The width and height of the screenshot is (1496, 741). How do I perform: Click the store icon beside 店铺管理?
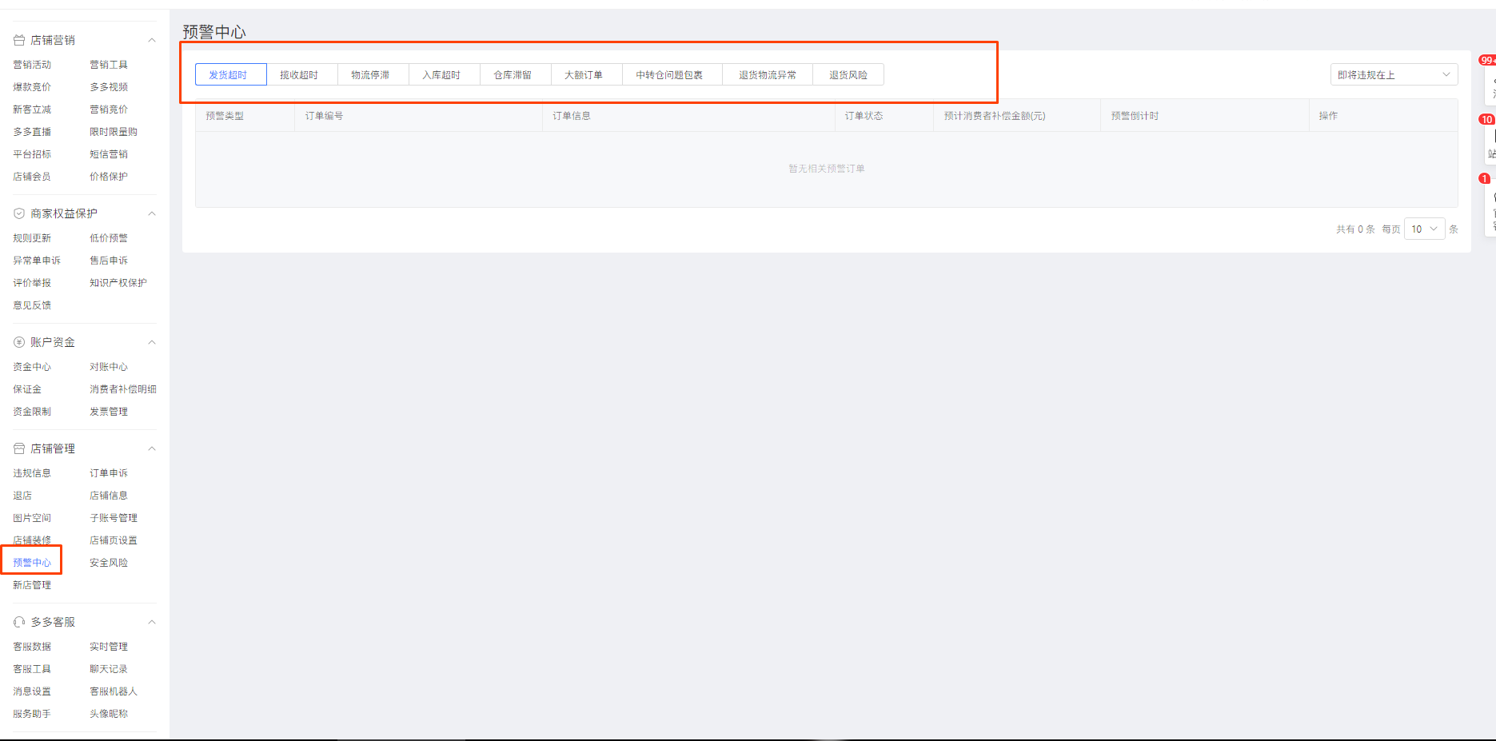coord(19,448)
